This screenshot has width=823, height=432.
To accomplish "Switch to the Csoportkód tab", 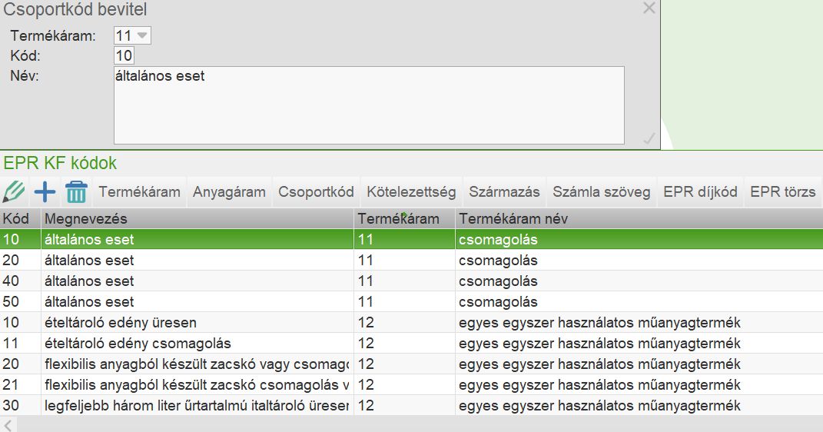I will [x=316, y=192].
